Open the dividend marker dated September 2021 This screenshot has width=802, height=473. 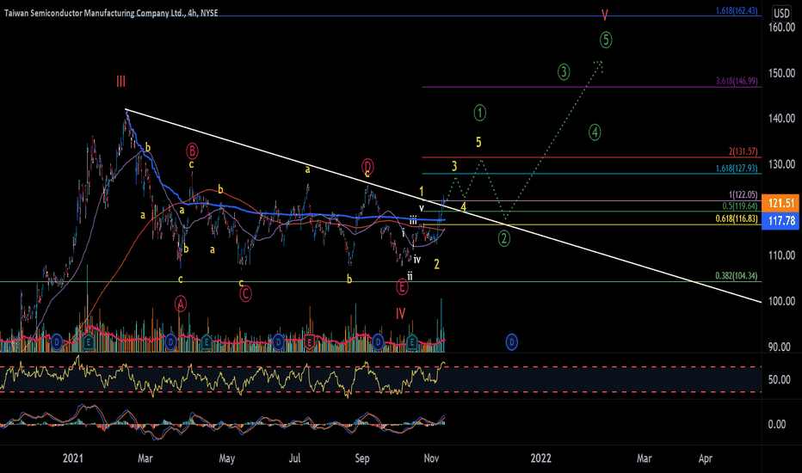378,341
